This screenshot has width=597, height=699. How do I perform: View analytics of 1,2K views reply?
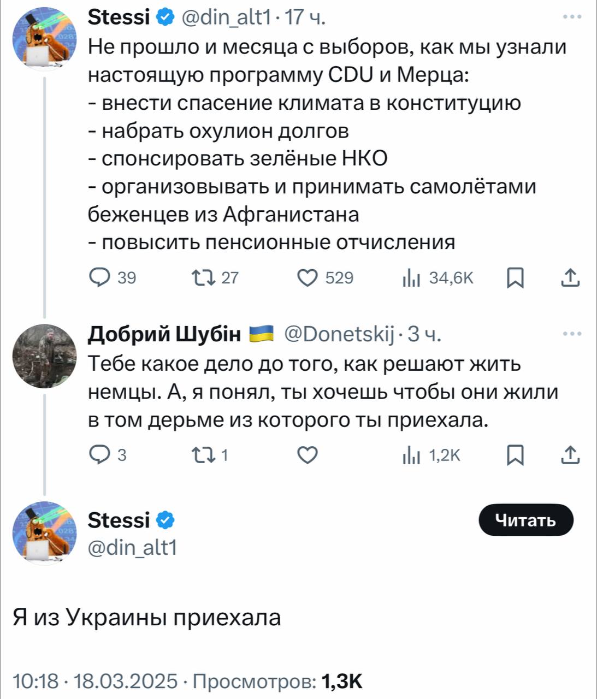[x=410, y=454]
